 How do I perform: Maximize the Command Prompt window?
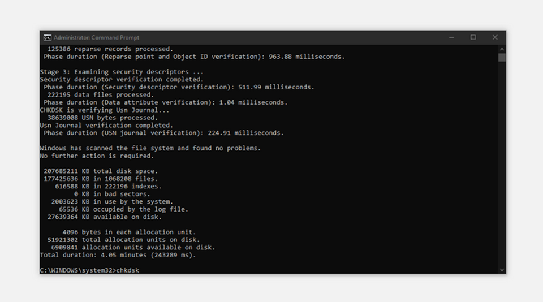tap(473, 37)
